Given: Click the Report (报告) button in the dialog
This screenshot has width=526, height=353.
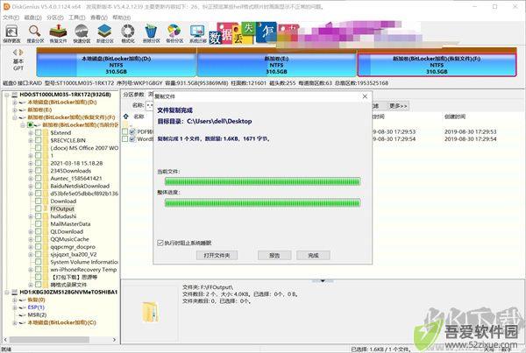Looking at the screenshot, I should [x=274, y=256].
